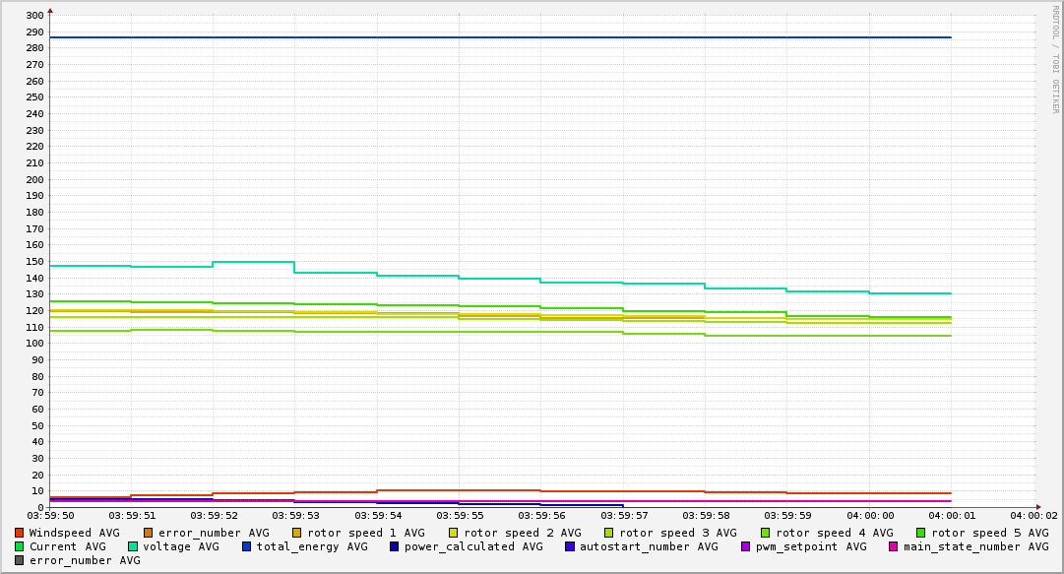The height and width of the screenshot is (574, 1064).
Task: Click the 04:00:00 time axis label
Action: [x=871, y=515]
